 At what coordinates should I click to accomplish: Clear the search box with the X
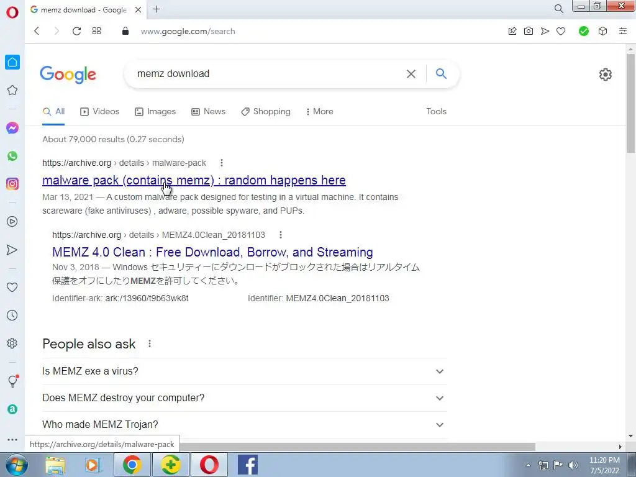coord(411,74)
